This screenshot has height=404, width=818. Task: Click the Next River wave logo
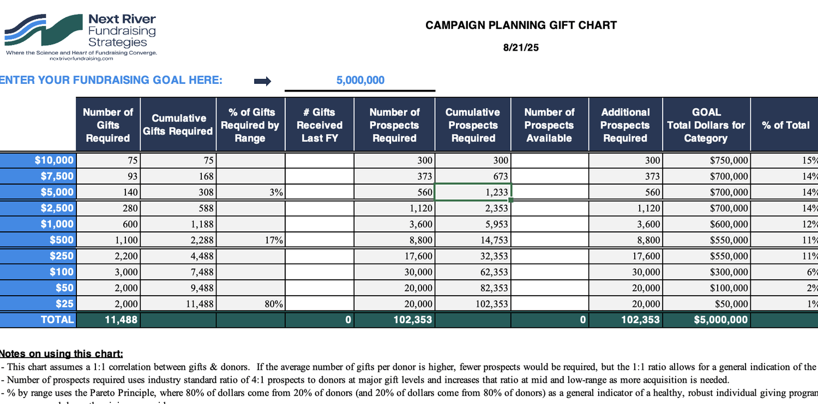coord(45,31)
